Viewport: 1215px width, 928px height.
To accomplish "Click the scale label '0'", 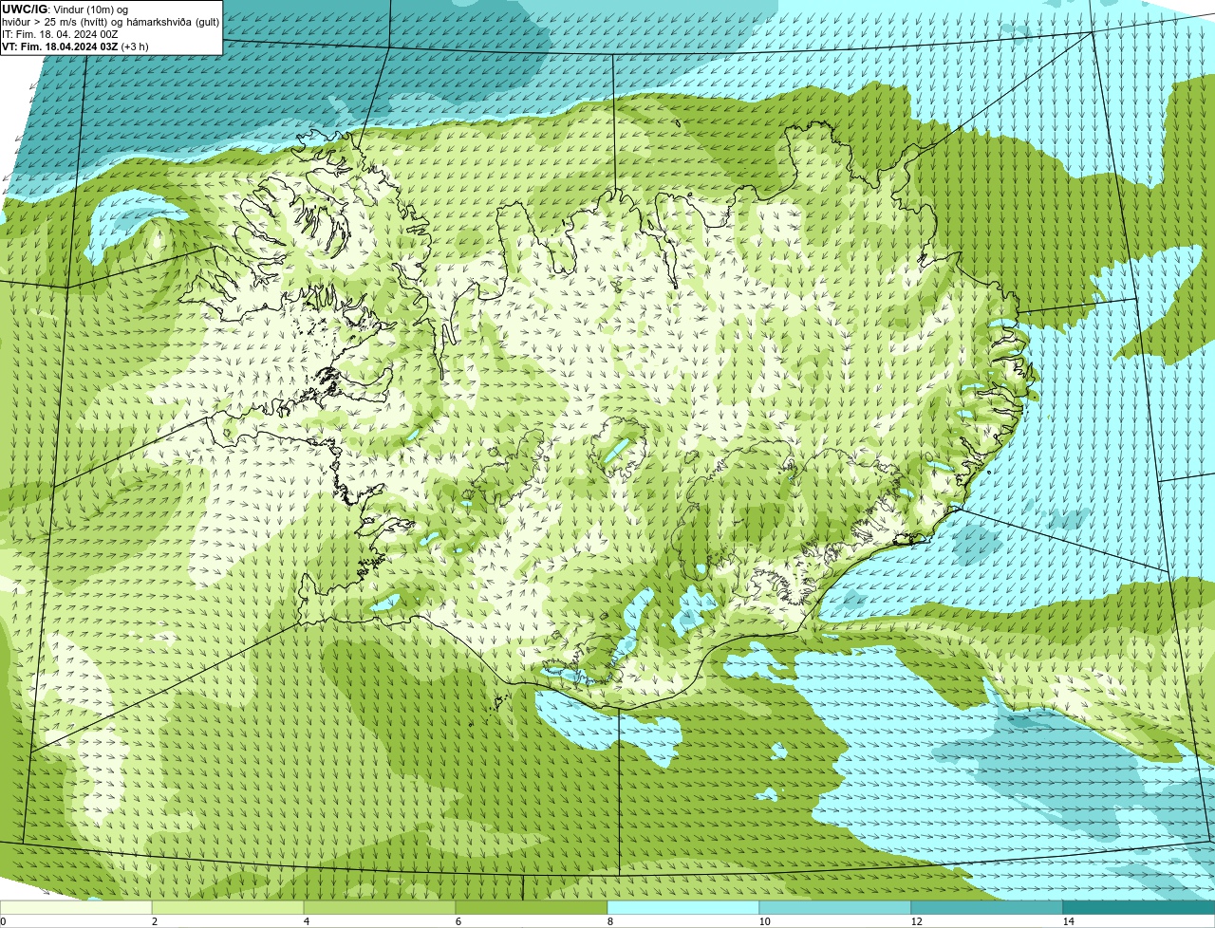I will click(3, 921).
